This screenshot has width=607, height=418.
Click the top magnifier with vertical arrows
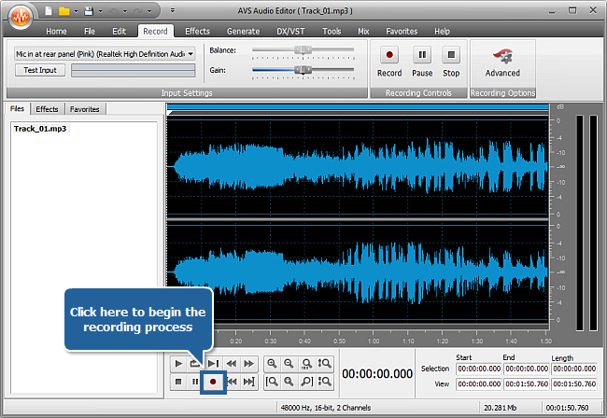point(324,364)
